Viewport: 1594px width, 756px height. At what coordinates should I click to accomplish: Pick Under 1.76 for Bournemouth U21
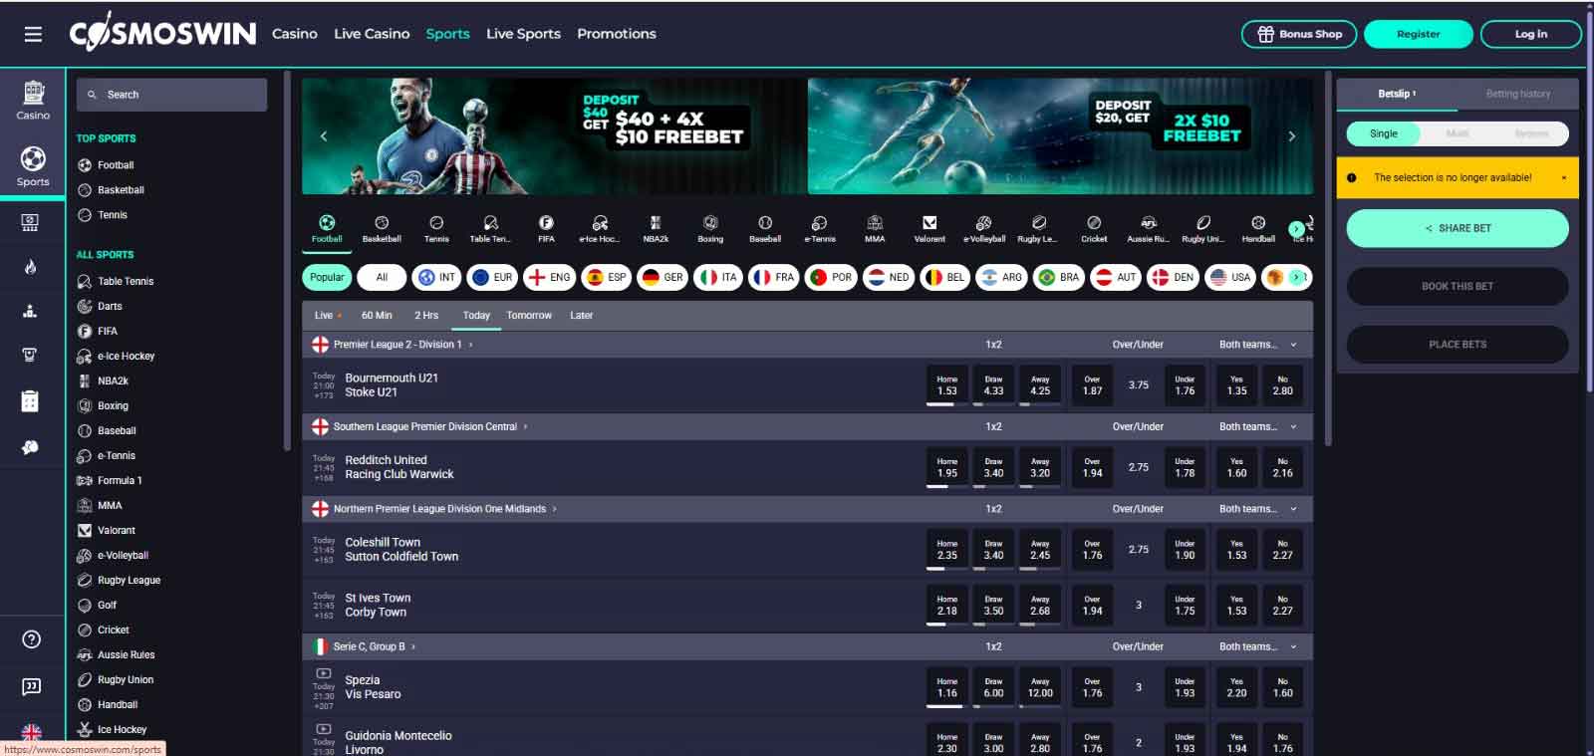coord(1185,385)
